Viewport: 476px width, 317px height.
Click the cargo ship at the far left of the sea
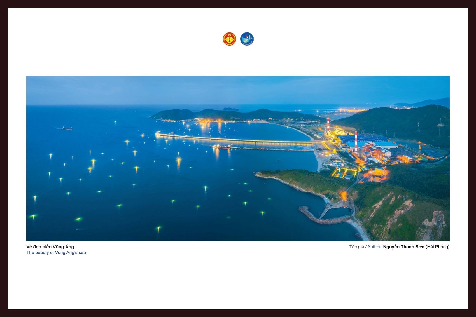(67, 128)
